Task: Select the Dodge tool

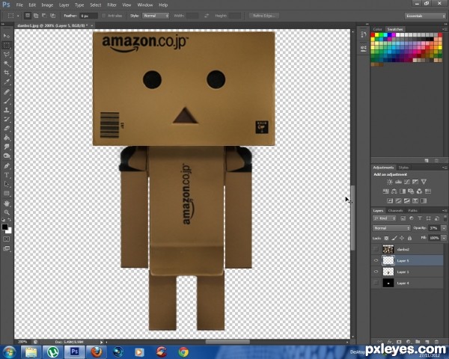Action: [7, 156]
